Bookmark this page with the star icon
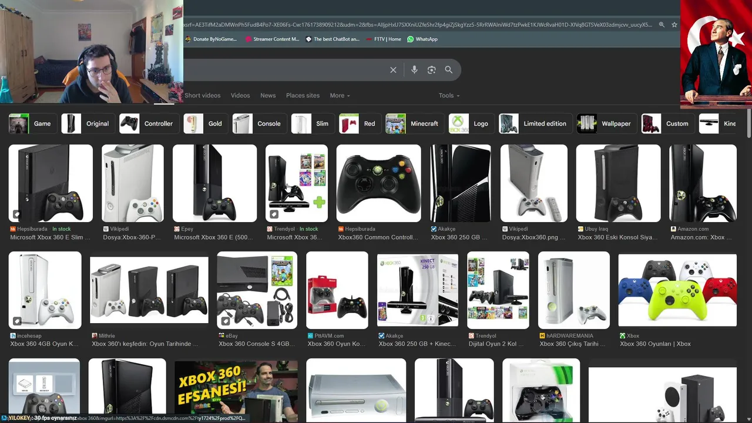 point(674,25)
